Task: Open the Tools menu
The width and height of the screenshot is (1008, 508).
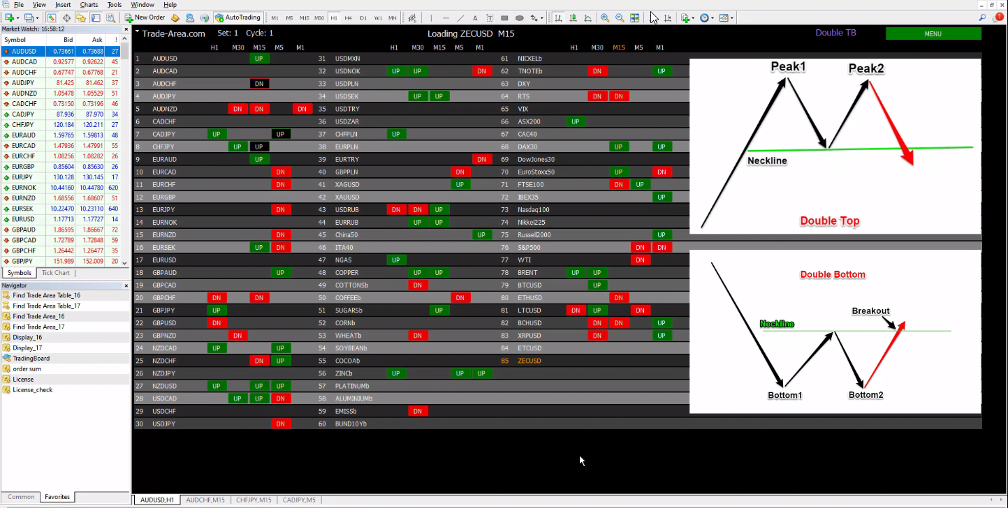Action: pyautogui.click(x=114, y=4)
